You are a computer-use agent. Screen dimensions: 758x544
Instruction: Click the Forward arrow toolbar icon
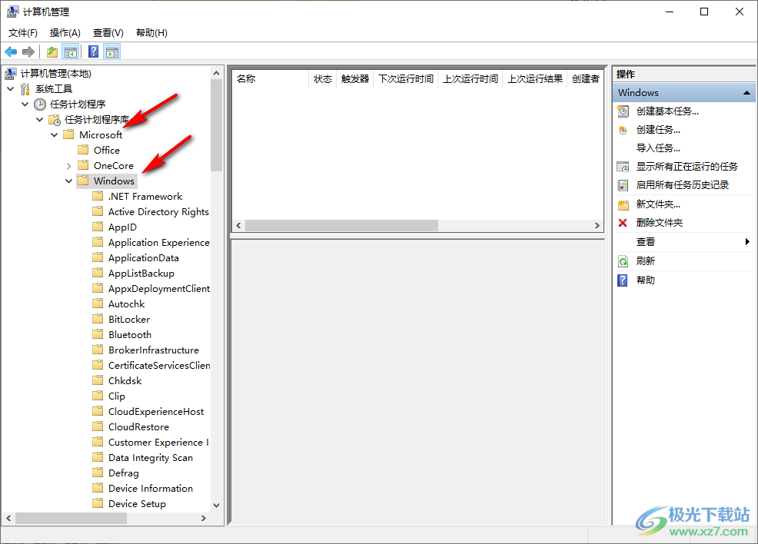tap(28, 51)
